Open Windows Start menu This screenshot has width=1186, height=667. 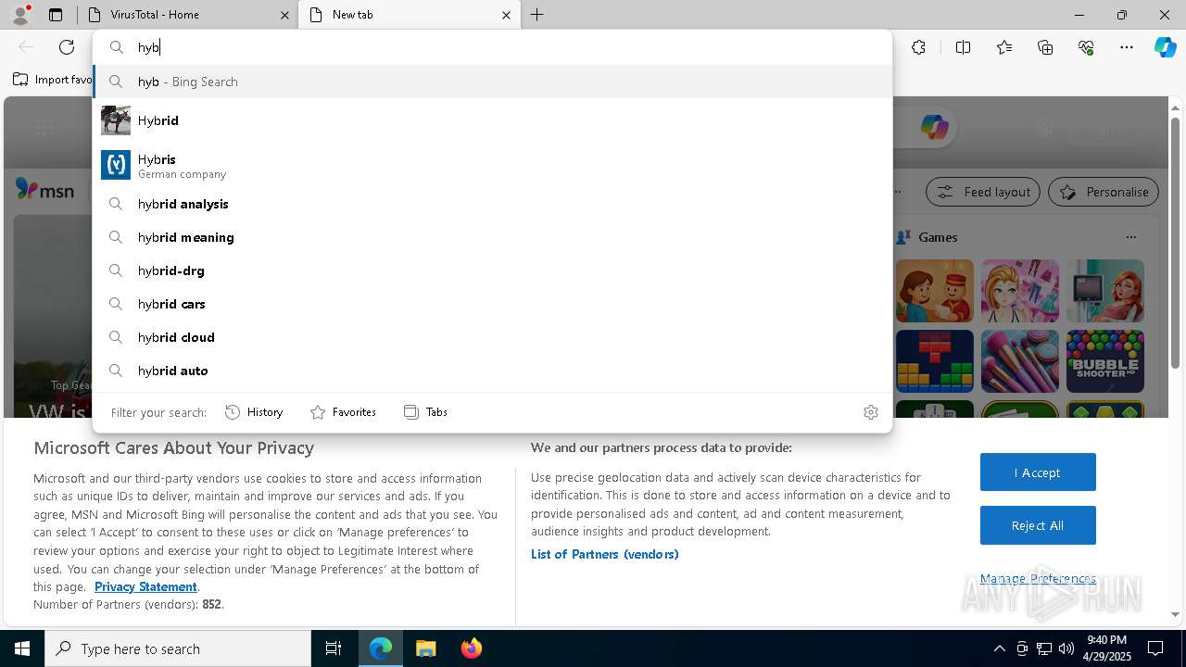[x=22, y=648]
